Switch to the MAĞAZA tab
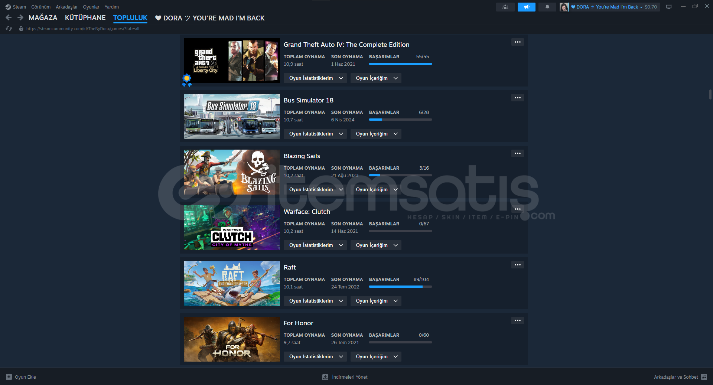The height and width of the screenshot is (385, 713). pyautogui.click(x=43, y=18)
